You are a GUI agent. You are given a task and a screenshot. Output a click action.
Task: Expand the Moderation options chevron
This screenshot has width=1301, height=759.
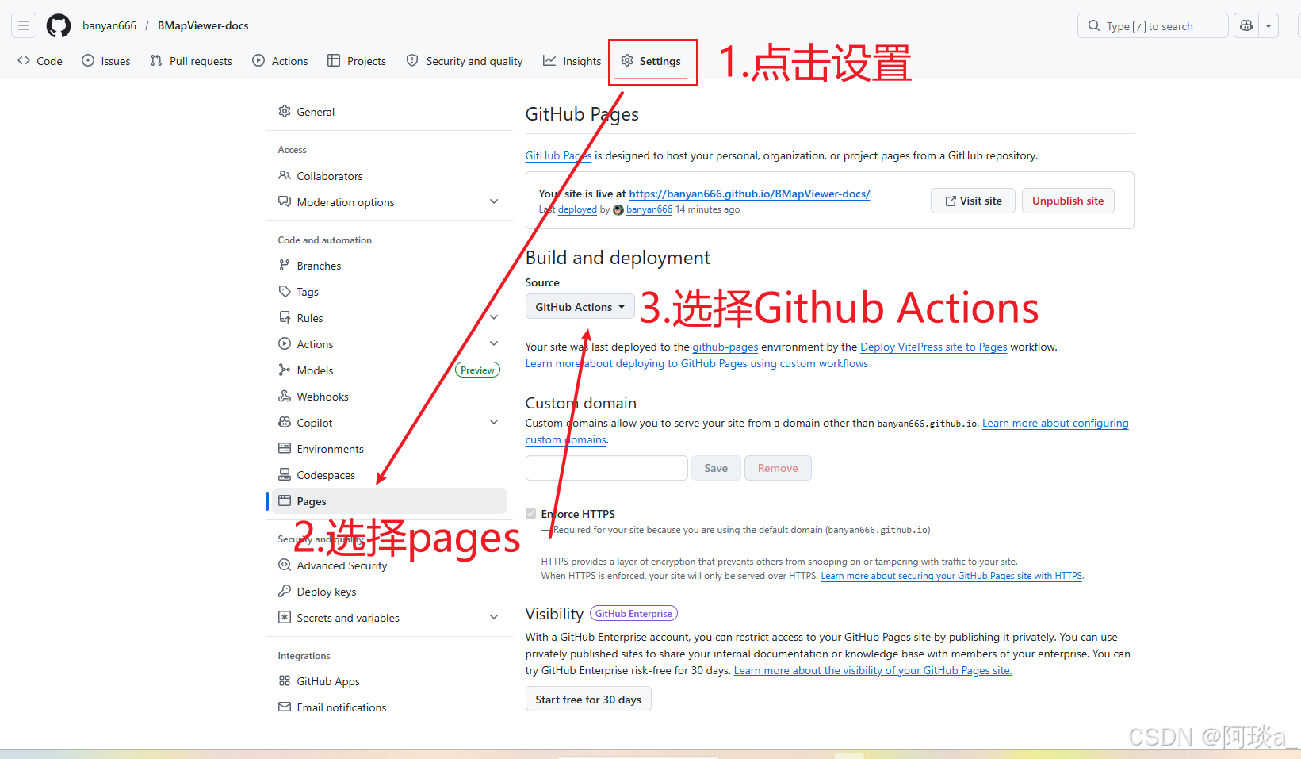point(494,202)
